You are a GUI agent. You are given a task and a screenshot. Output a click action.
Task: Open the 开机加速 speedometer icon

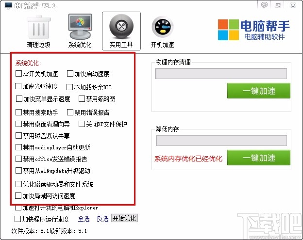163,27
